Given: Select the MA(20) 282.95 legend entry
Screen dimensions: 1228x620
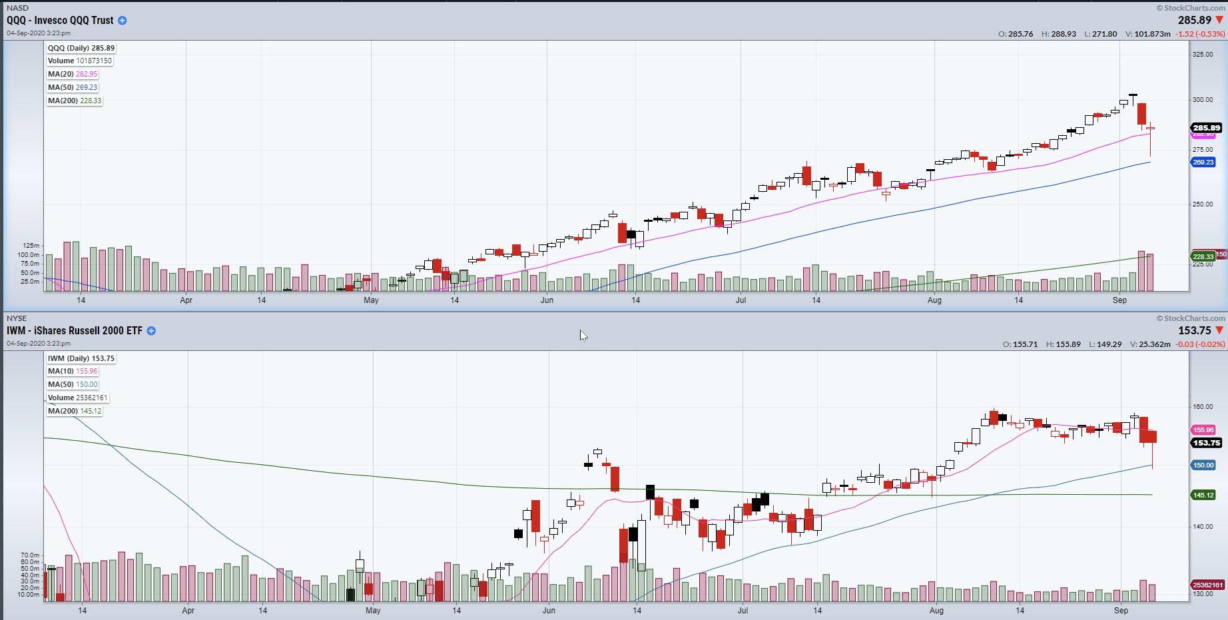Looking at the screenshot, I should [73, 74].
